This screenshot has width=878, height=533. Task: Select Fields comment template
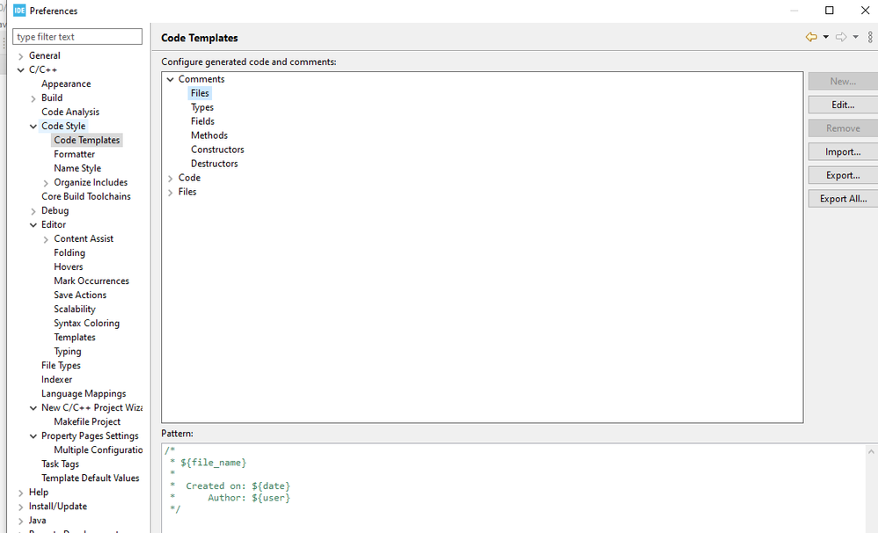[202, 120]
